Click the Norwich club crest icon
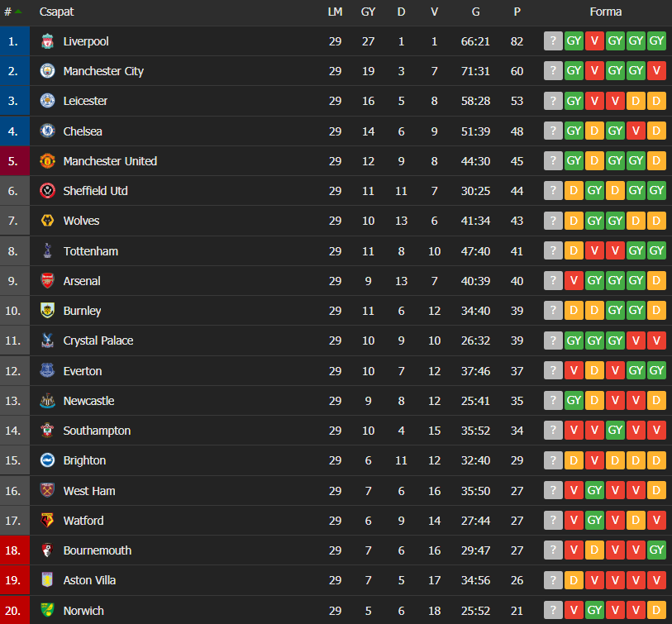 coord(48,610)
